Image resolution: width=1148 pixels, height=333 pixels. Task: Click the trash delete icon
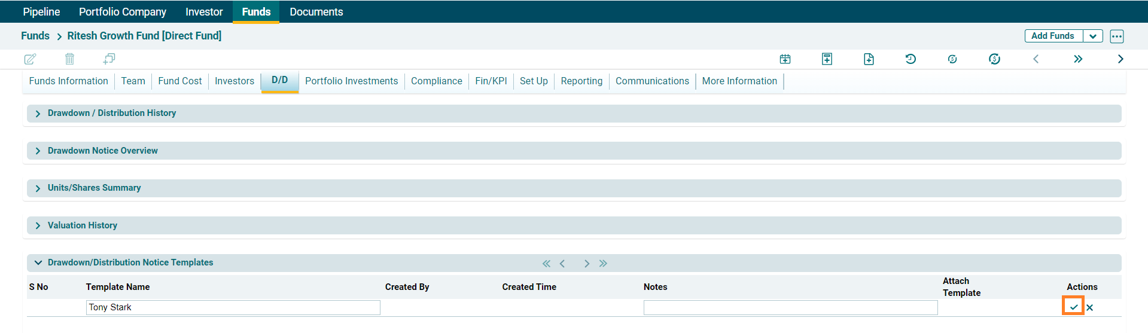[x=69, y=59]
